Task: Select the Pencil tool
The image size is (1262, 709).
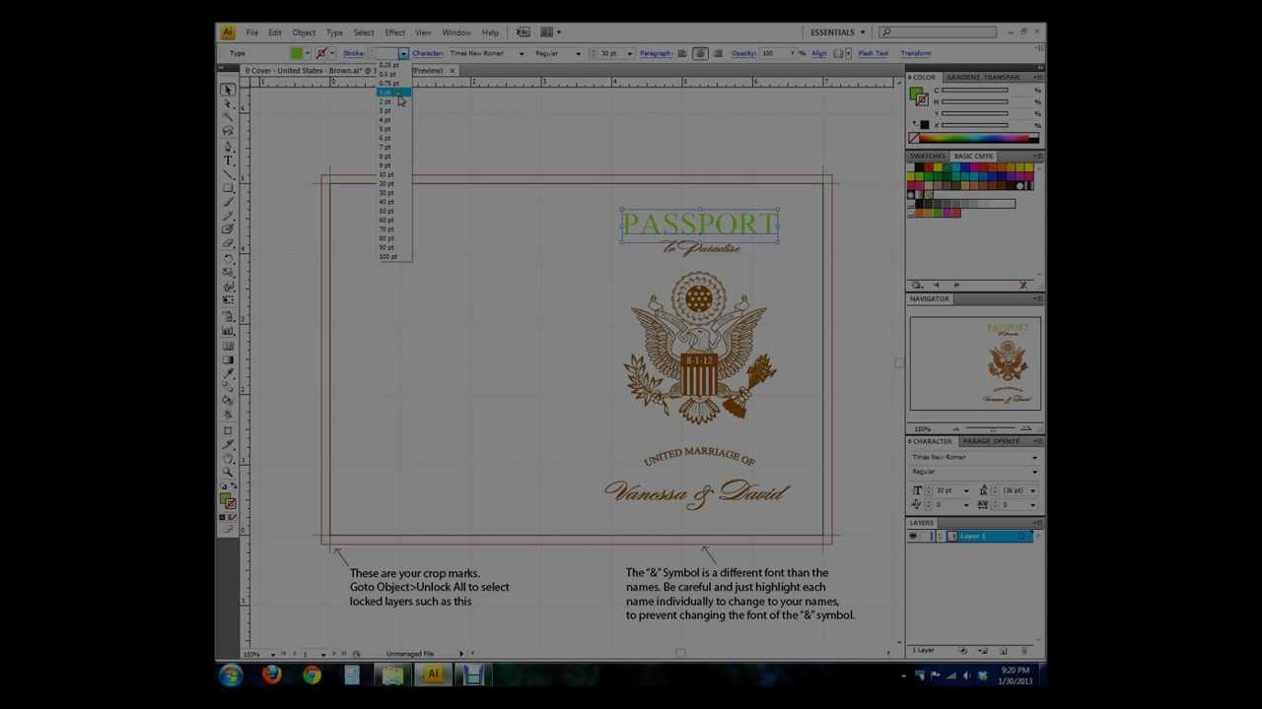Action: 228,216
